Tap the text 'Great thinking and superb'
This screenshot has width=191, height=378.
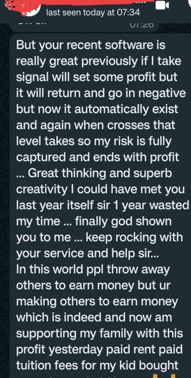100,174
